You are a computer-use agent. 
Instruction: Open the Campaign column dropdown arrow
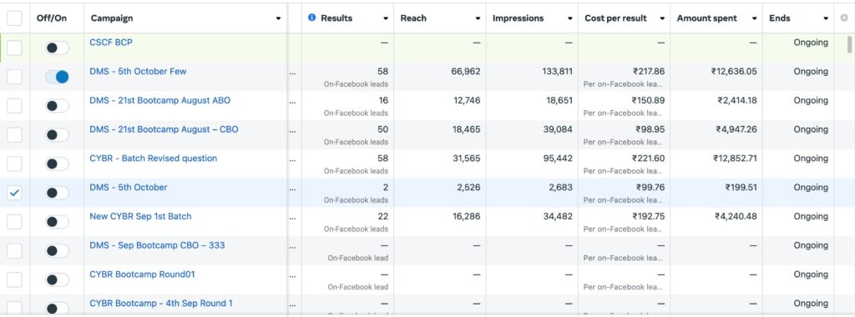278,18
